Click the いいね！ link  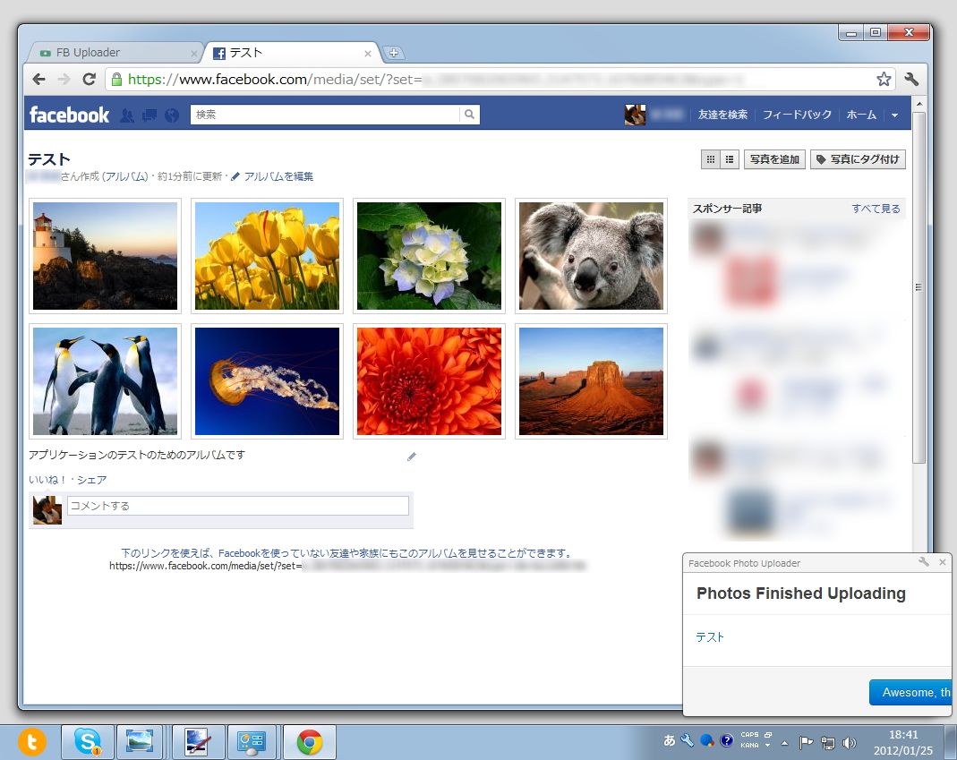47,480
